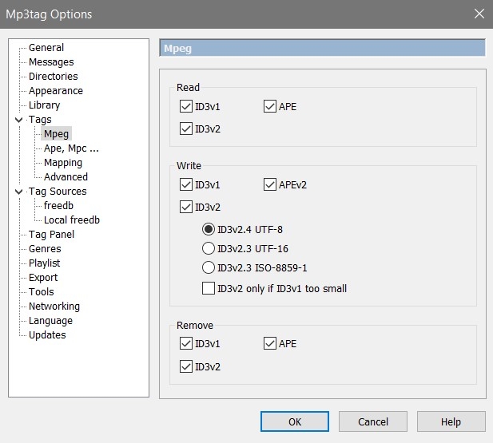This screenshot has height=443, width=493.
Task: Select Ape, Mpc ... under Tags
Action: click(71, 148)
